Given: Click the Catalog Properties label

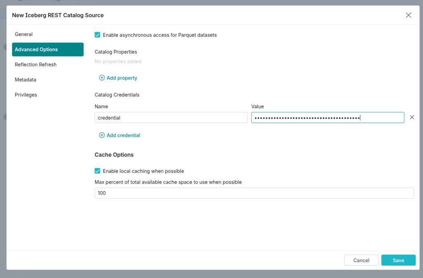Looking at the screenshot, I should 116,52.
